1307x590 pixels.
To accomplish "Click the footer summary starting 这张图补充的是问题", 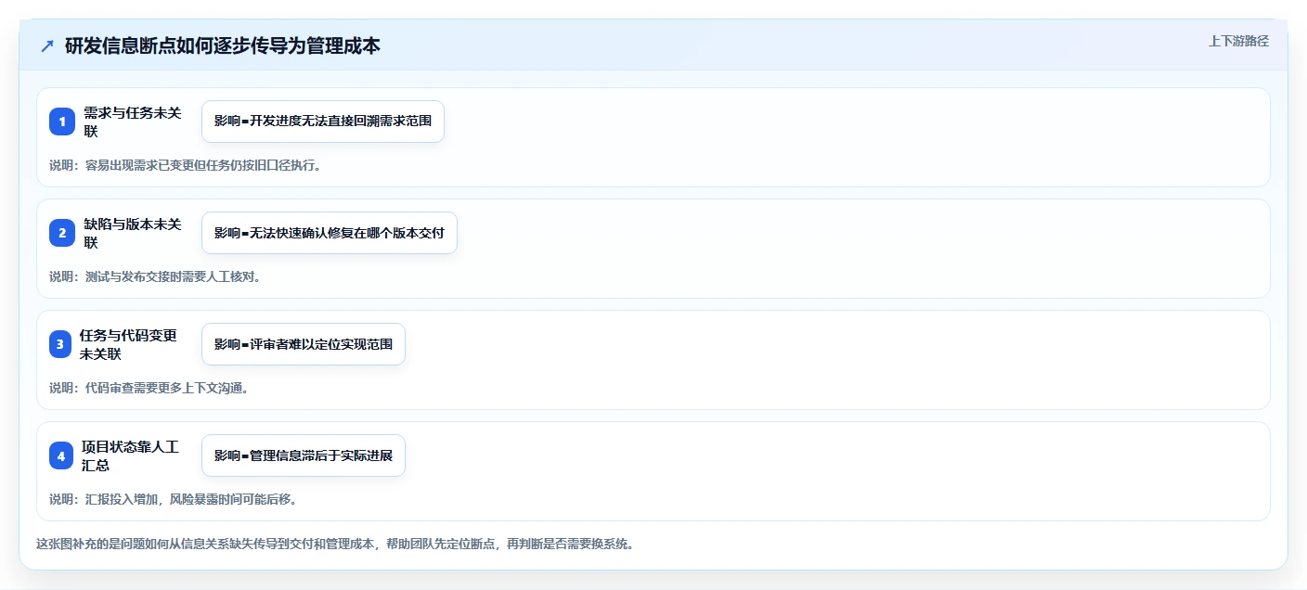I will [x=335, y=544].
